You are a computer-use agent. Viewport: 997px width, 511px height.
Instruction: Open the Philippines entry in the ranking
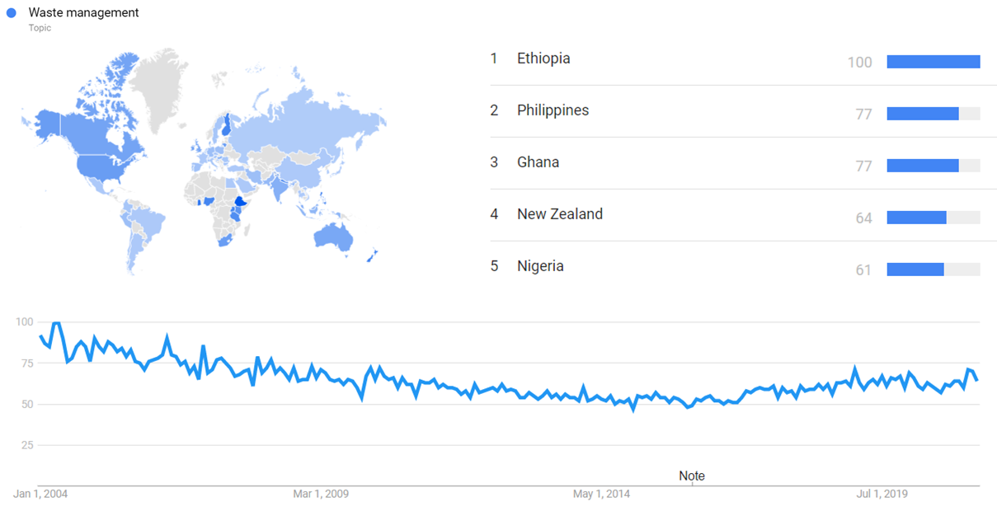[553, 110]
